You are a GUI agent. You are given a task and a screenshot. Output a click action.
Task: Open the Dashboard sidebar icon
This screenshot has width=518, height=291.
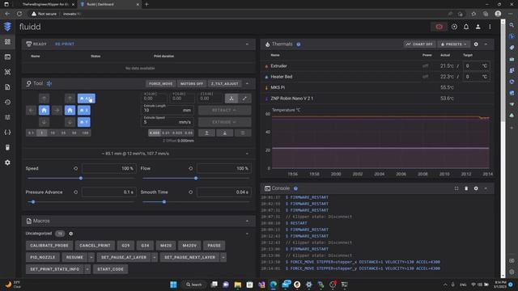click(x=7, y=42)
